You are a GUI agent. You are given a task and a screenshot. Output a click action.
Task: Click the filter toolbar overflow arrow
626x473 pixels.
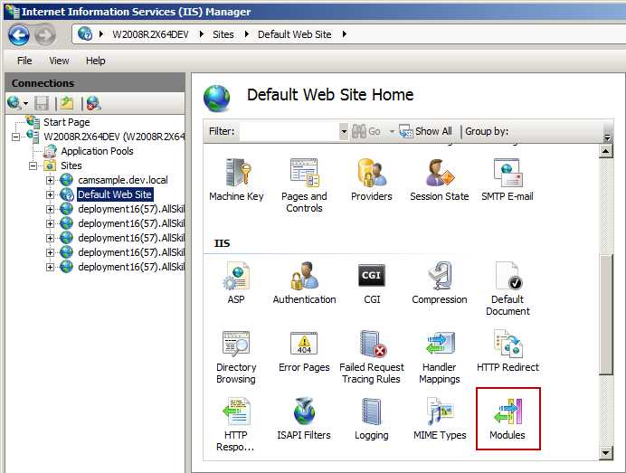pyautogui.click(x=607, y=137)
